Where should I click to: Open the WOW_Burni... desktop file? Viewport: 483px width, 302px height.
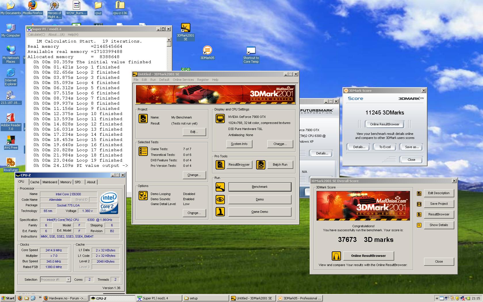coord(76,8)
